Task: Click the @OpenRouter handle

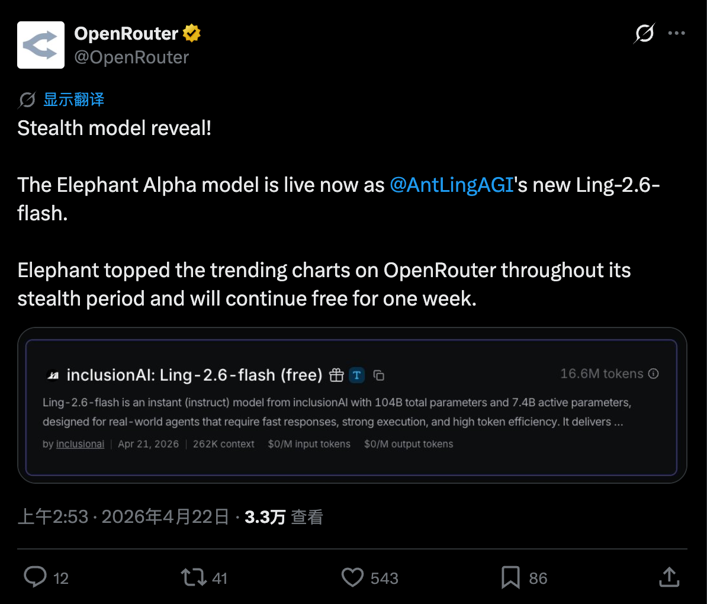Action: (131, 57)
